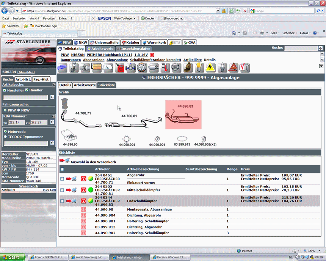Open the filter group icon

[97, 68]
